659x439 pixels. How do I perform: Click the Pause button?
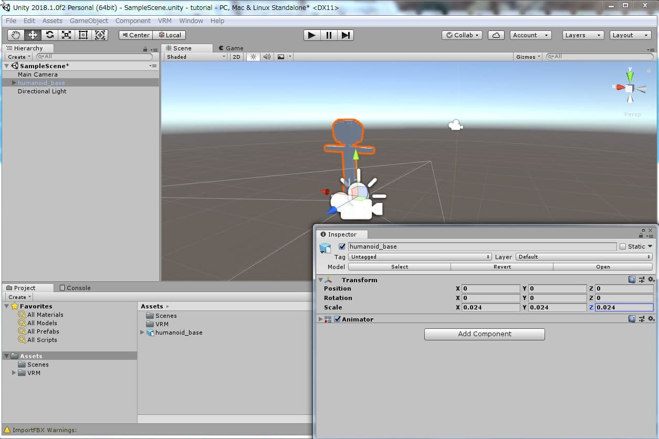[329, 35]
